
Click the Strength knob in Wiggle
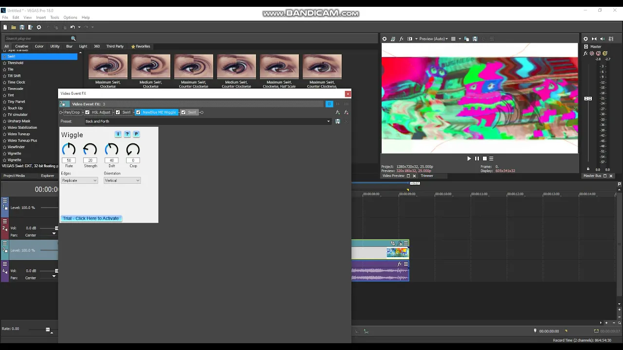[90, 150]
